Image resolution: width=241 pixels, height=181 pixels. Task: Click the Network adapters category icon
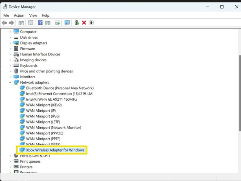click(16, 82)
